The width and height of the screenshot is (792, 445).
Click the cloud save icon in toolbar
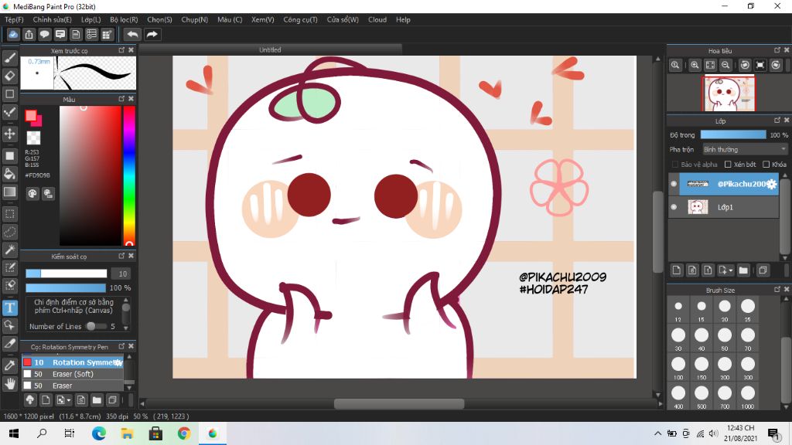[x=13, y=34]
